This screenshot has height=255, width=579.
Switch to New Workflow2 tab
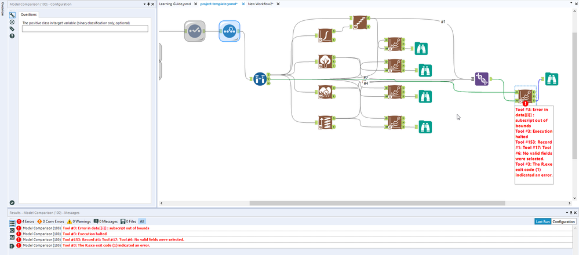tap(261, 3)
